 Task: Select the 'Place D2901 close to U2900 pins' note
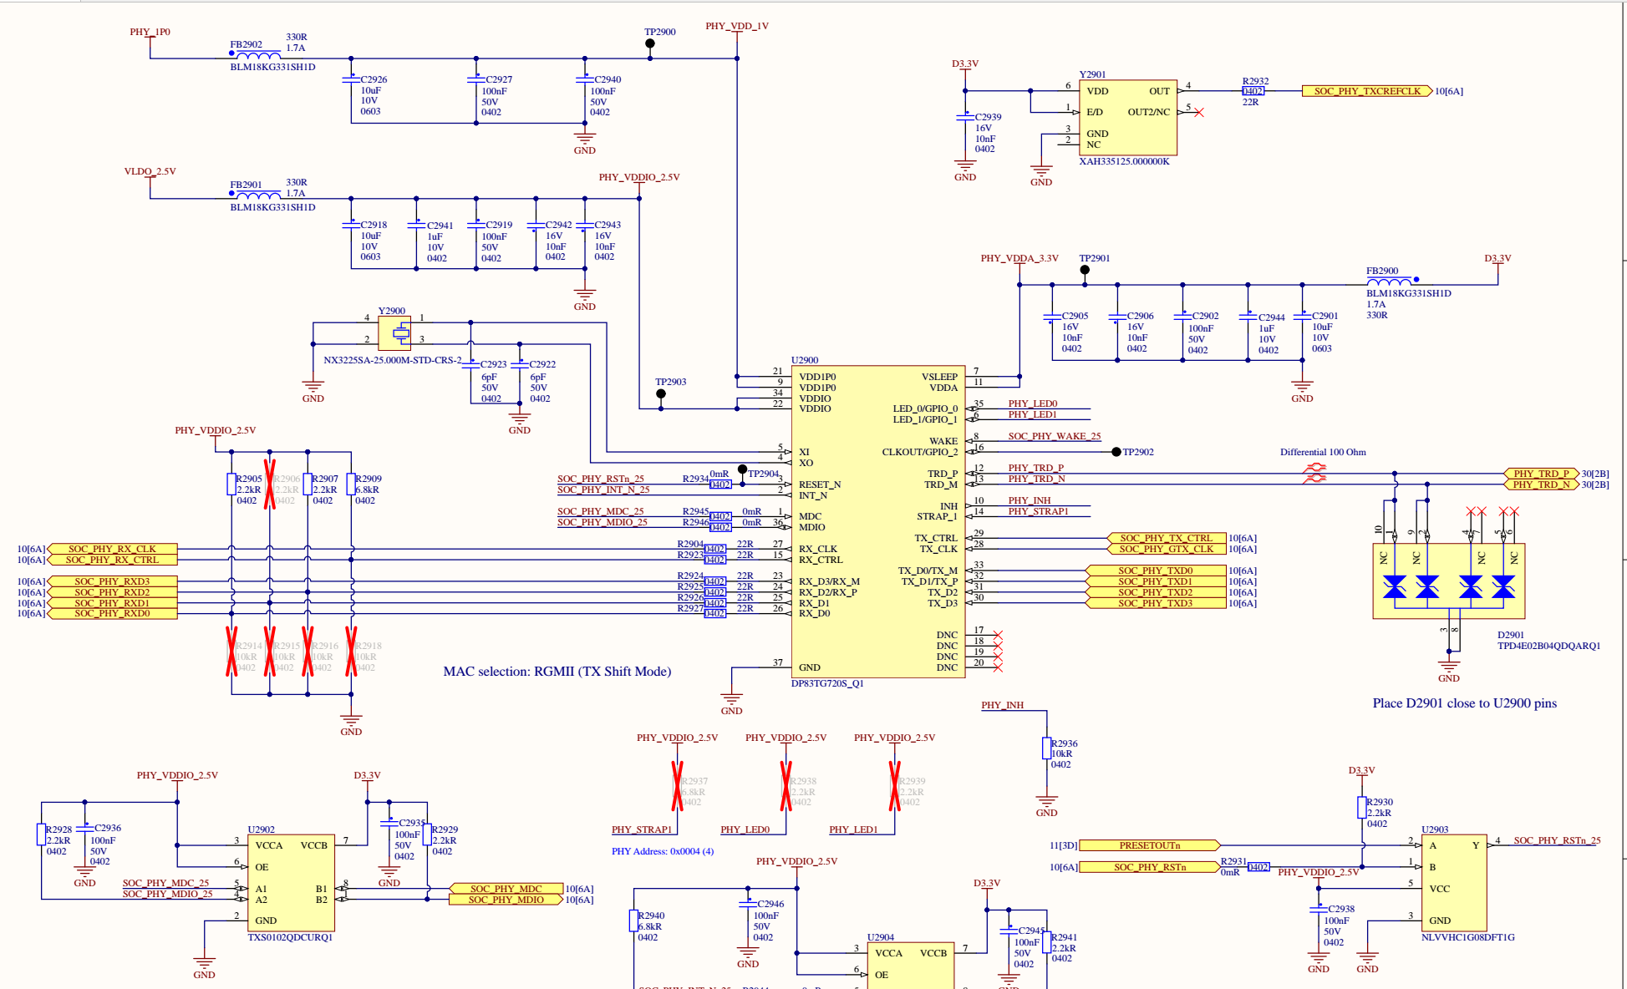1465,703
